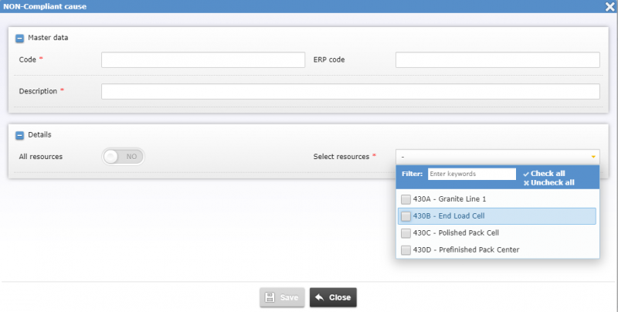Collapse the Details section minus icon
The height and width of the screenshot is (312, 618).
[x=20, y=134]
